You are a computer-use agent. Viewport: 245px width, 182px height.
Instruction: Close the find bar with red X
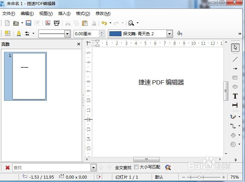point(7,168)
